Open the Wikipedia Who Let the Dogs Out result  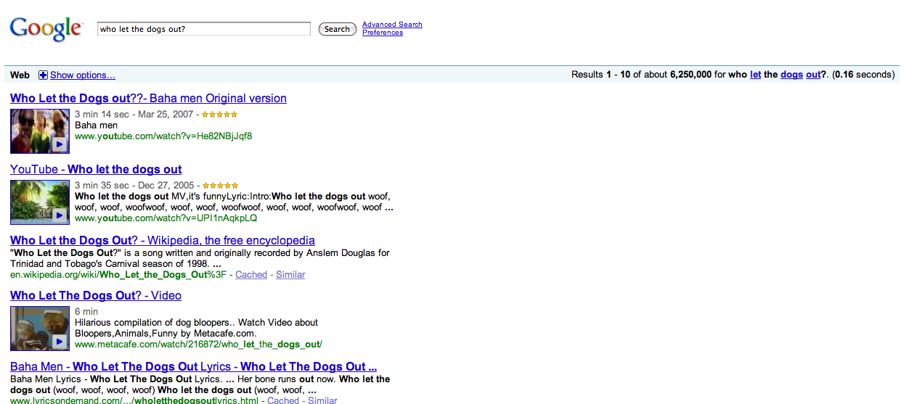point(163,241)
